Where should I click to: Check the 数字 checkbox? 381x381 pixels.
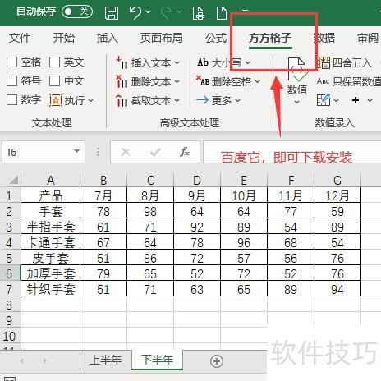tap(11, 100)
